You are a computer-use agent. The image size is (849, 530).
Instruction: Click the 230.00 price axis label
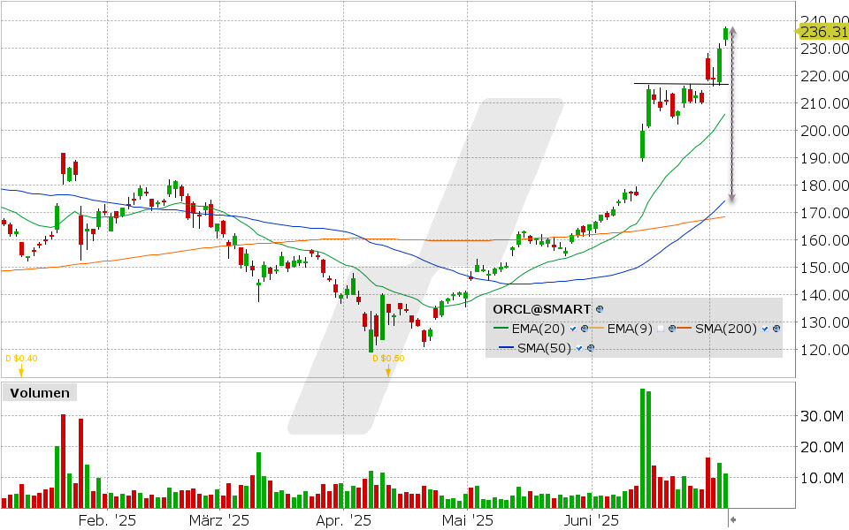[824, 49]
